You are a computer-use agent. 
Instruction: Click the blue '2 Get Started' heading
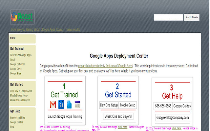[118, 90]
